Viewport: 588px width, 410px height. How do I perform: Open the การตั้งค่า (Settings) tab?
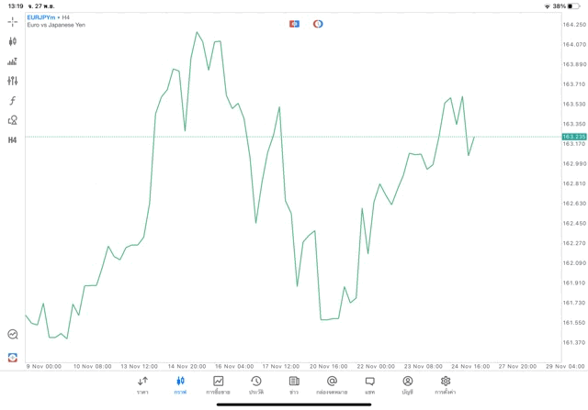pyautogui.click(x=446, y=385)
